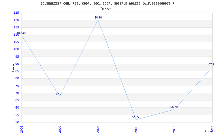The width and height of the screenshot is (215, 134).
Task: Click the 2011 x-axis label
Action: (x=212, y=129)
